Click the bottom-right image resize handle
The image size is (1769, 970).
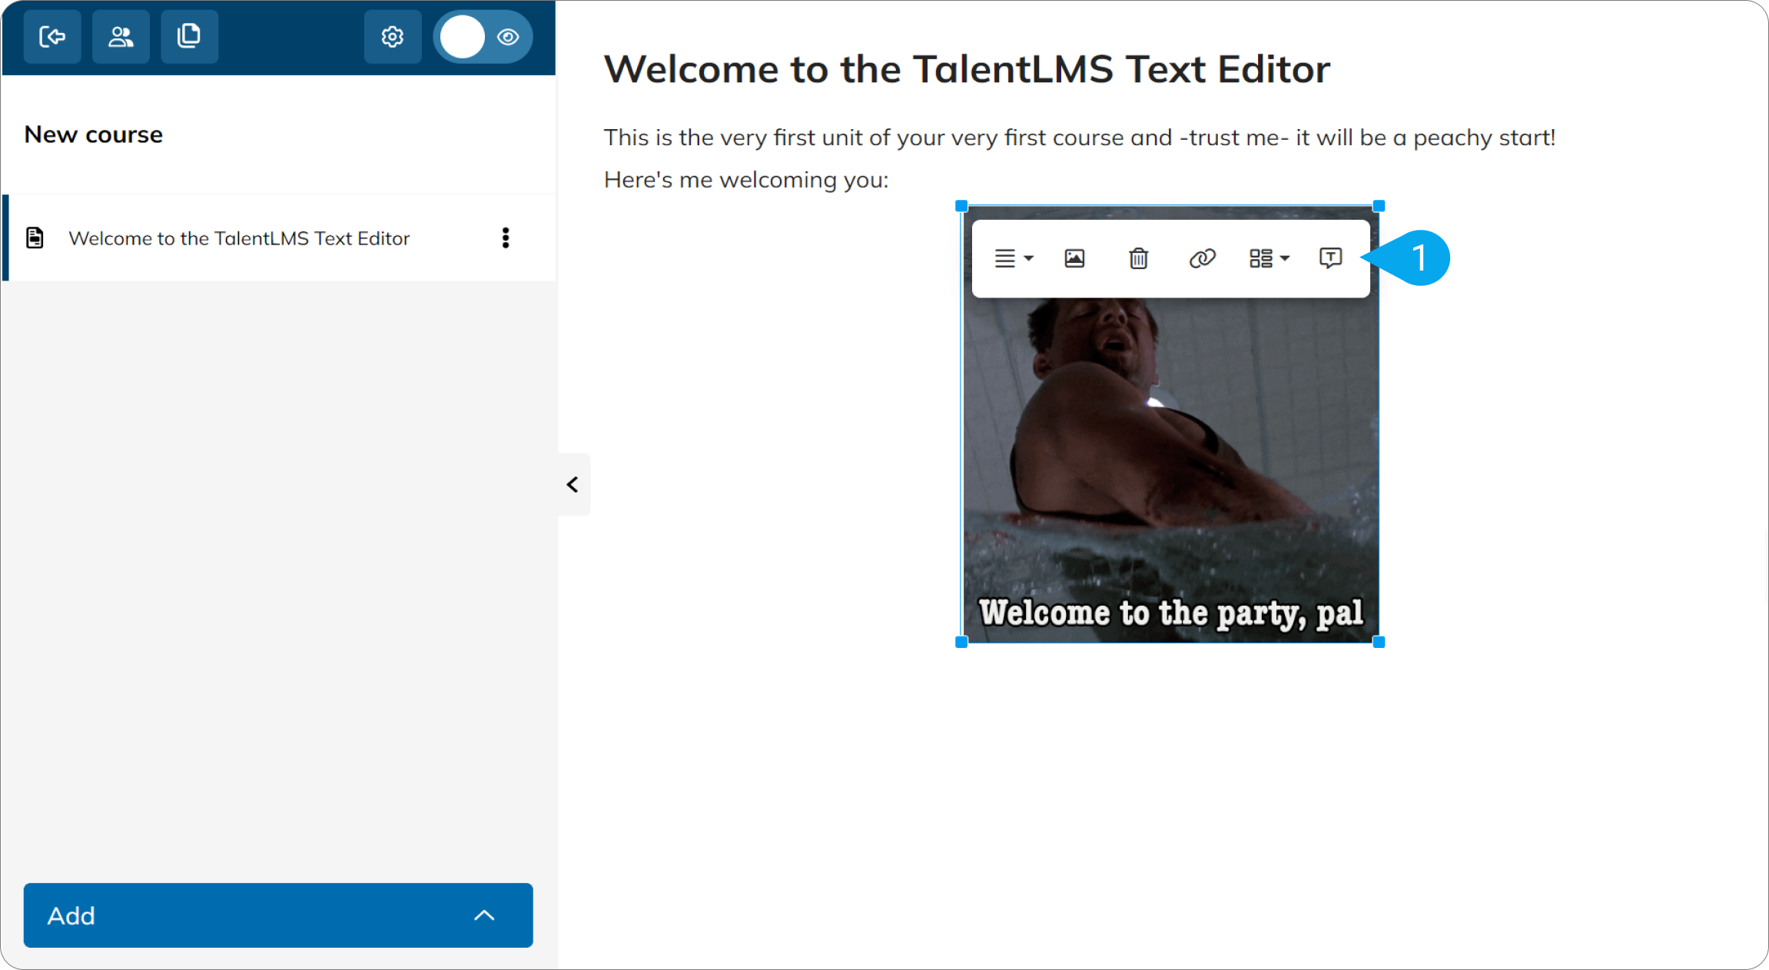click(x=1379, y=642)
